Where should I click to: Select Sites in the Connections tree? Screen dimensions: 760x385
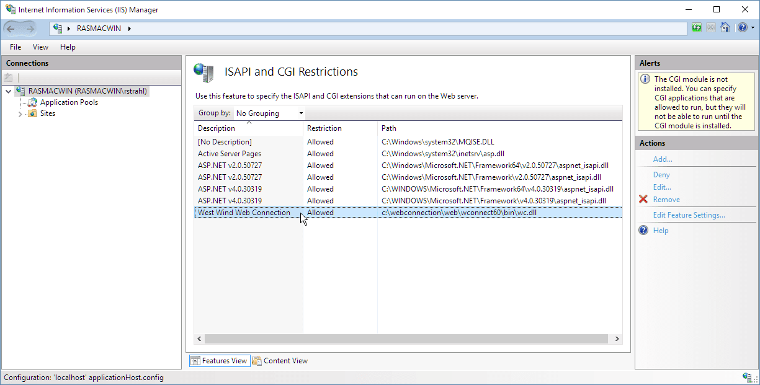[48, 113]
